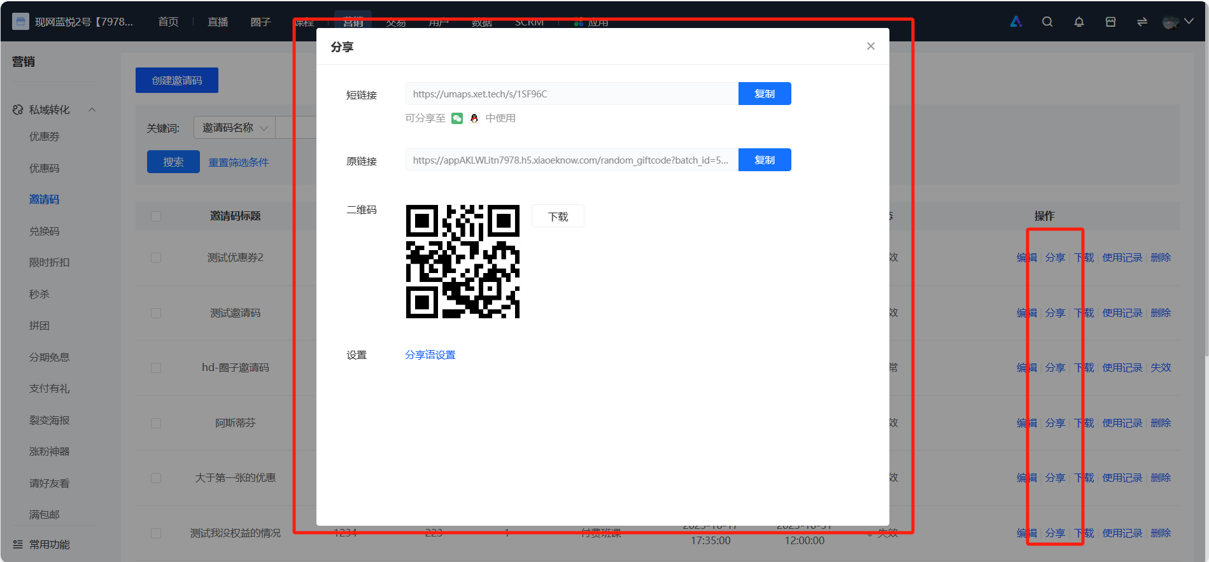Click 删除 for row 测试优惠券2

point(1161,257)
